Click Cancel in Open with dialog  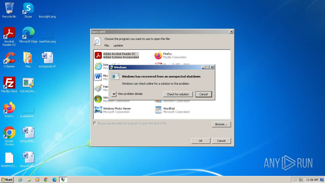(x=221, y=141)
